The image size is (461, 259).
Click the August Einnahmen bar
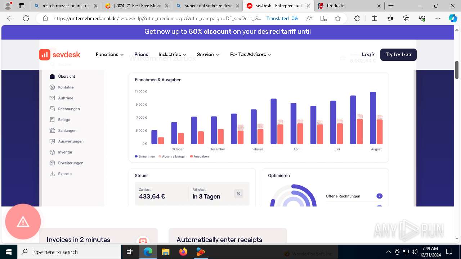[x=373, y=118]
